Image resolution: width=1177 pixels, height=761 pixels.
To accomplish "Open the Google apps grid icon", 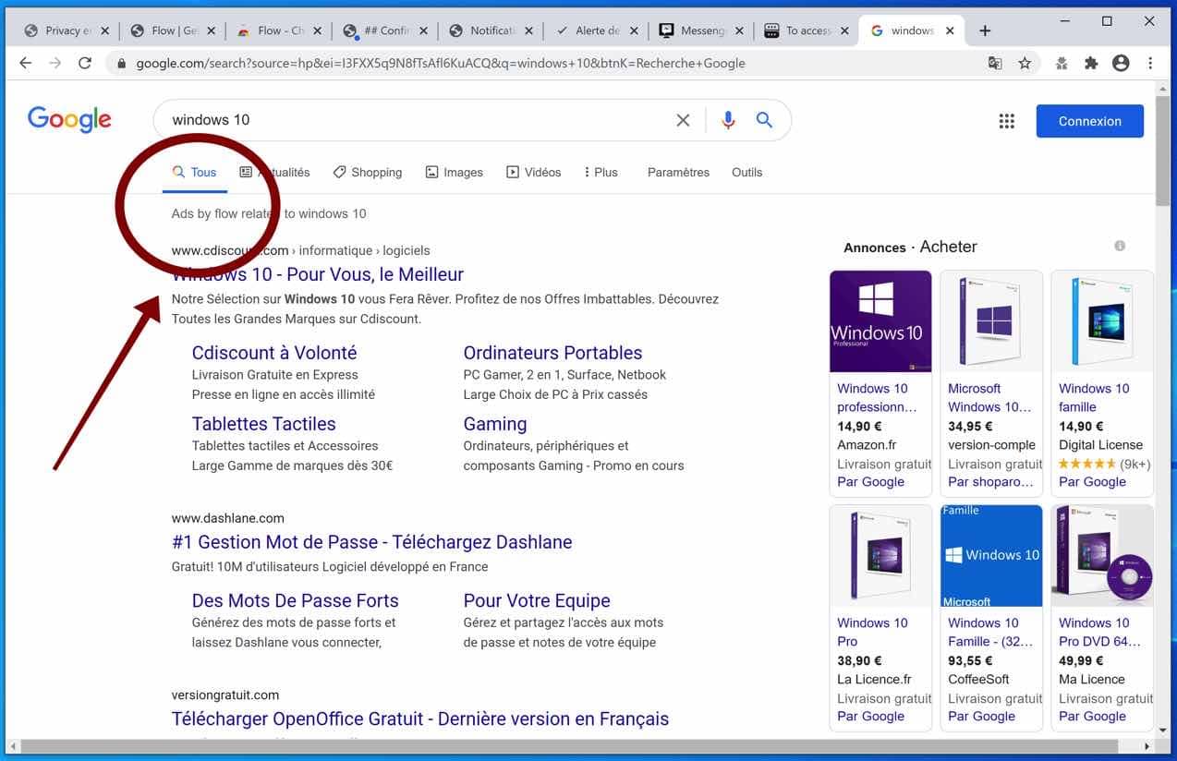I will click(x=1007, y=121).
